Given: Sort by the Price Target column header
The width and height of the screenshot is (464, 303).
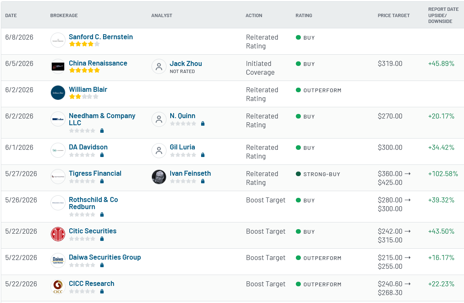Looking at the screenshot, I should coord(393,15).
